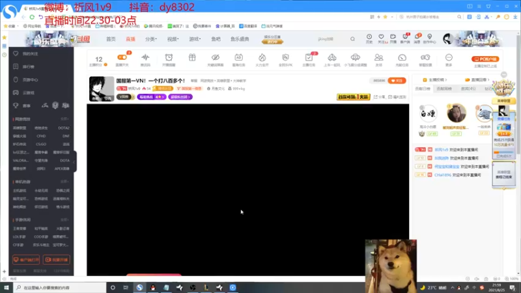Switch to the 贡献日榜 tab

pyautogui.click(x=423, y=89)
